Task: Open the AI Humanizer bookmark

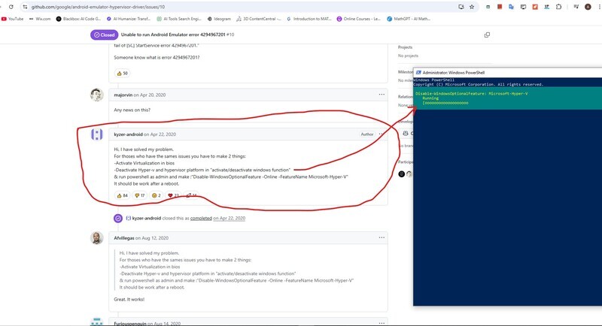Action: (x=129, y=19)
